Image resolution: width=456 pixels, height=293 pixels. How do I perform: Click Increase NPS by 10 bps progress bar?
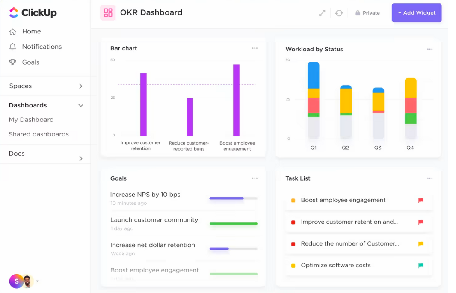click(233, 198)
